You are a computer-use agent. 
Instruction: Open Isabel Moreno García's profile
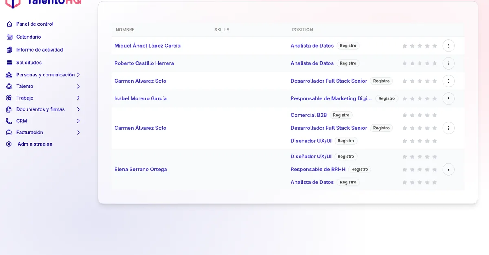pyautogui.click(x=141, y=98)
